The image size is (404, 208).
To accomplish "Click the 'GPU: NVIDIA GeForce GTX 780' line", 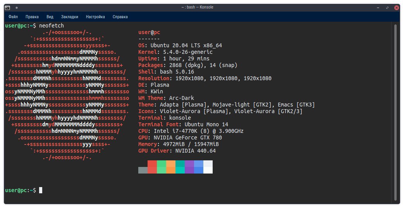I will [x=180, y=138].
